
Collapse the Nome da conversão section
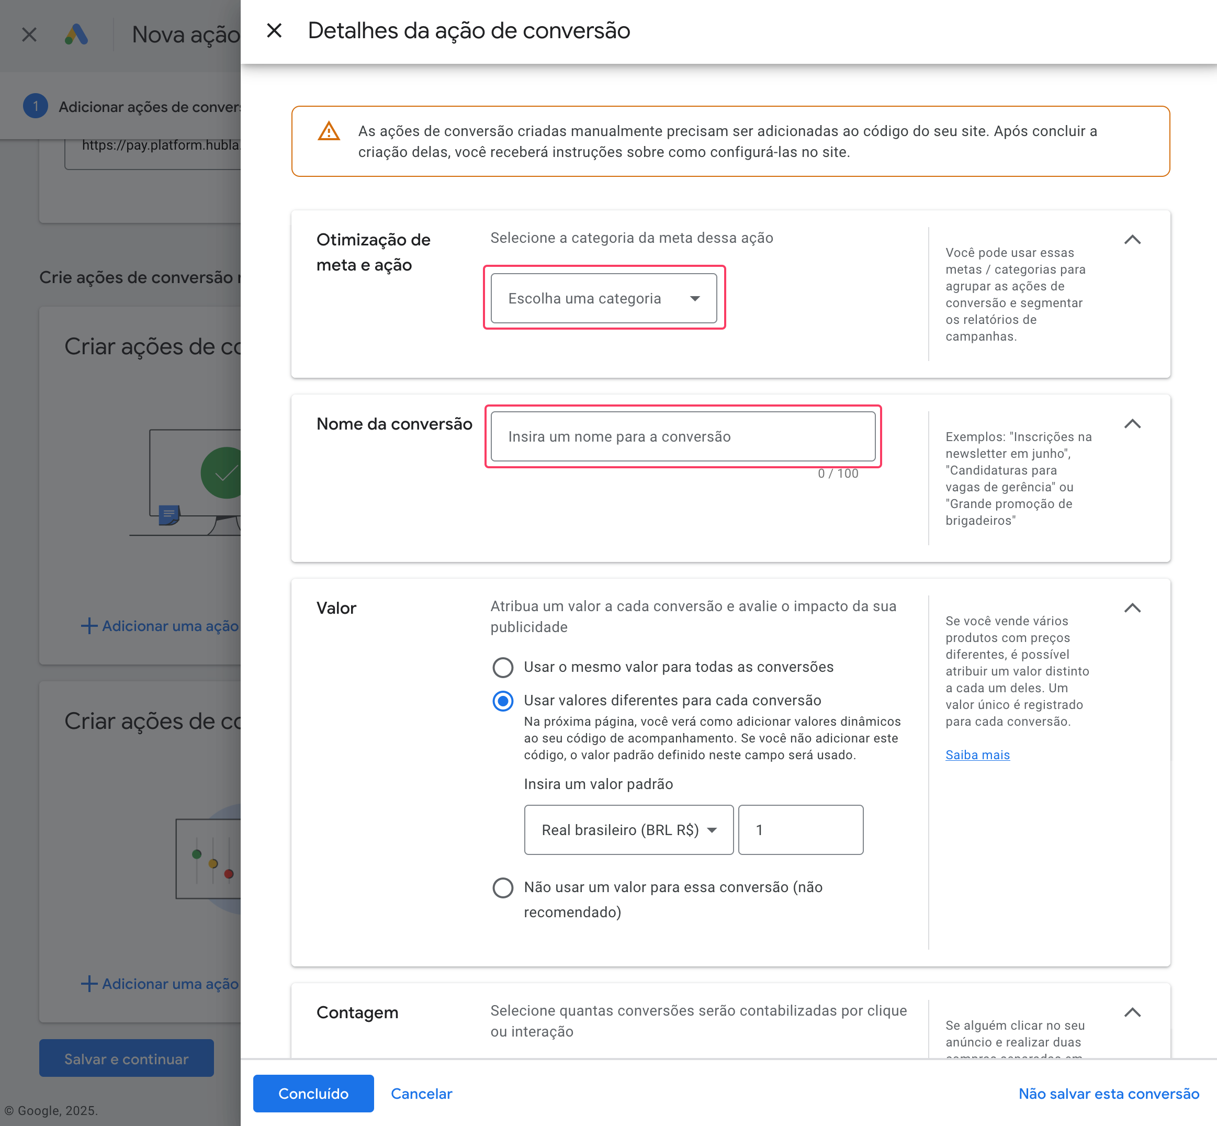pyautogui.click(x=1132, y=423)
